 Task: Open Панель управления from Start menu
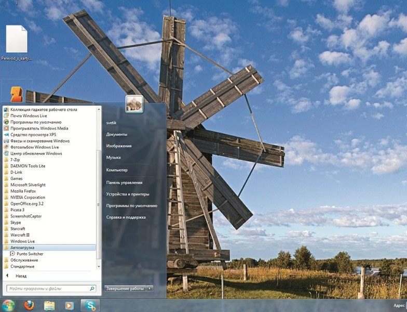coord(124,183)
